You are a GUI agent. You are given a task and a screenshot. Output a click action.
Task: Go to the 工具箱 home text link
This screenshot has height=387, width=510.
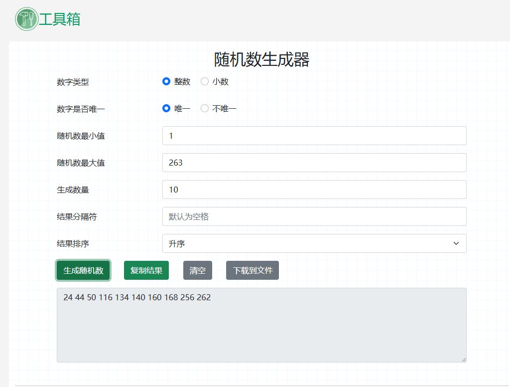pos(60,19)
